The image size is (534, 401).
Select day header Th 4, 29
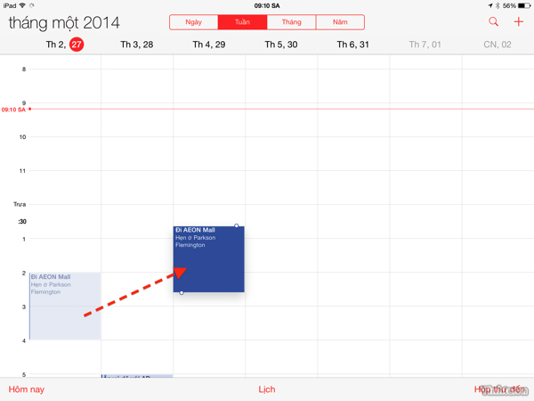(x=209, y=45)
